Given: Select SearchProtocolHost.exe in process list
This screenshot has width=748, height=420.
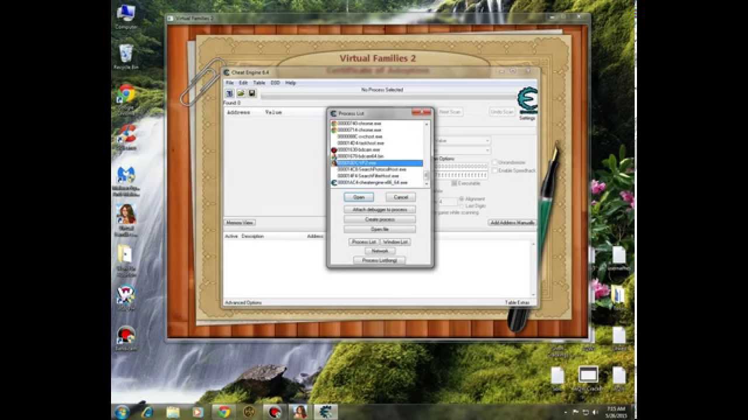Looking at the screenshot, I should 377,169.
